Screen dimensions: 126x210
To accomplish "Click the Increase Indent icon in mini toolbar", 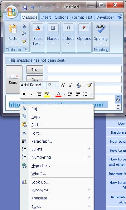I will (78, 94).
